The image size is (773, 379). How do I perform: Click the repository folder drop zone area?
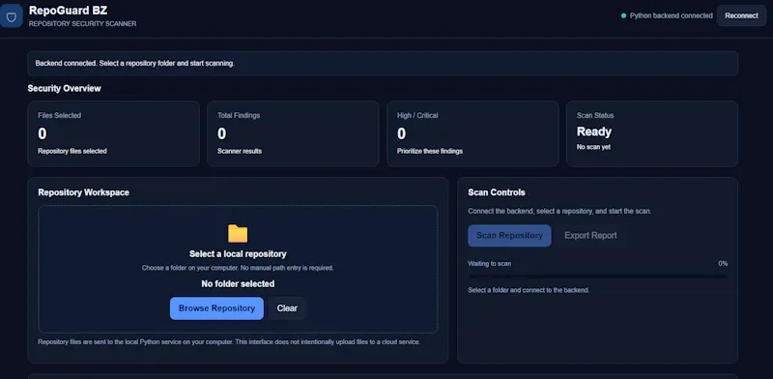click(238, 270)
